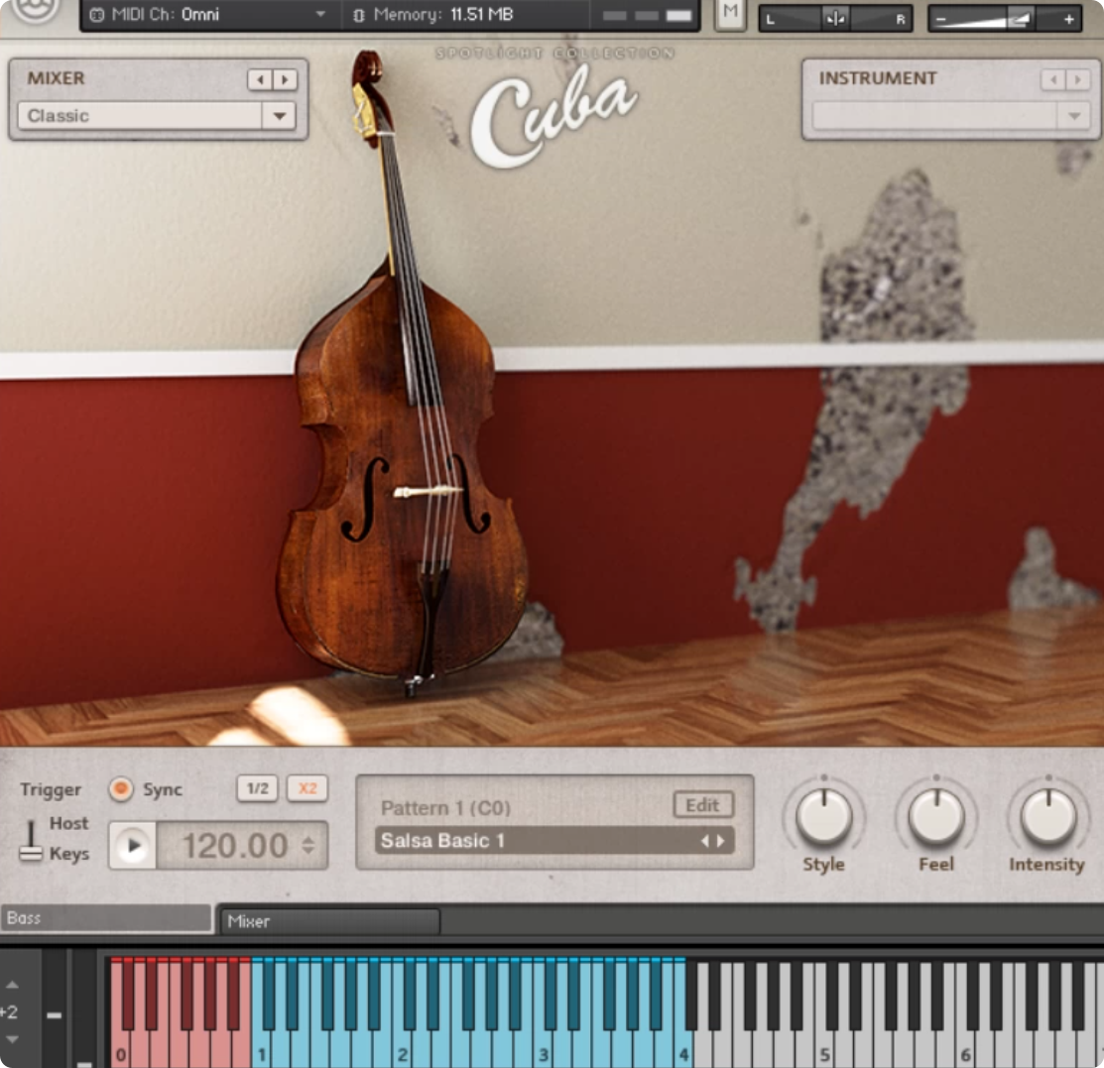The height and width of the screenshot is (1068, 1104).
Task: Click the MIDI channel icon
Action: click(97, 14)
